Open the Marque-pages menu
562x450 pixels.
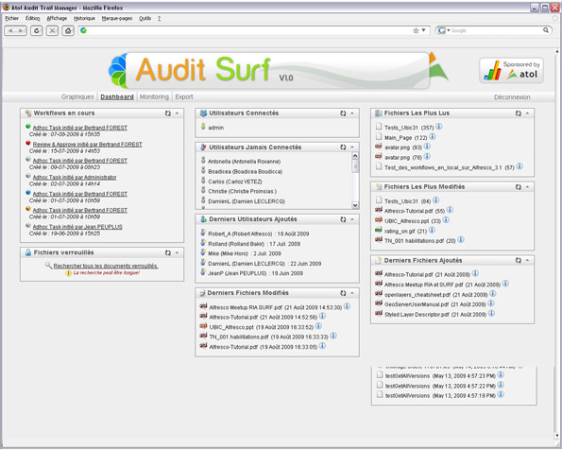point(117,18)
